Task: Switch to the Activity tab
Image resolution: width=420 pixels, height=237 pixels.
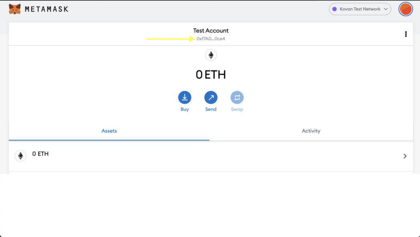Action: tap(311, 131)
